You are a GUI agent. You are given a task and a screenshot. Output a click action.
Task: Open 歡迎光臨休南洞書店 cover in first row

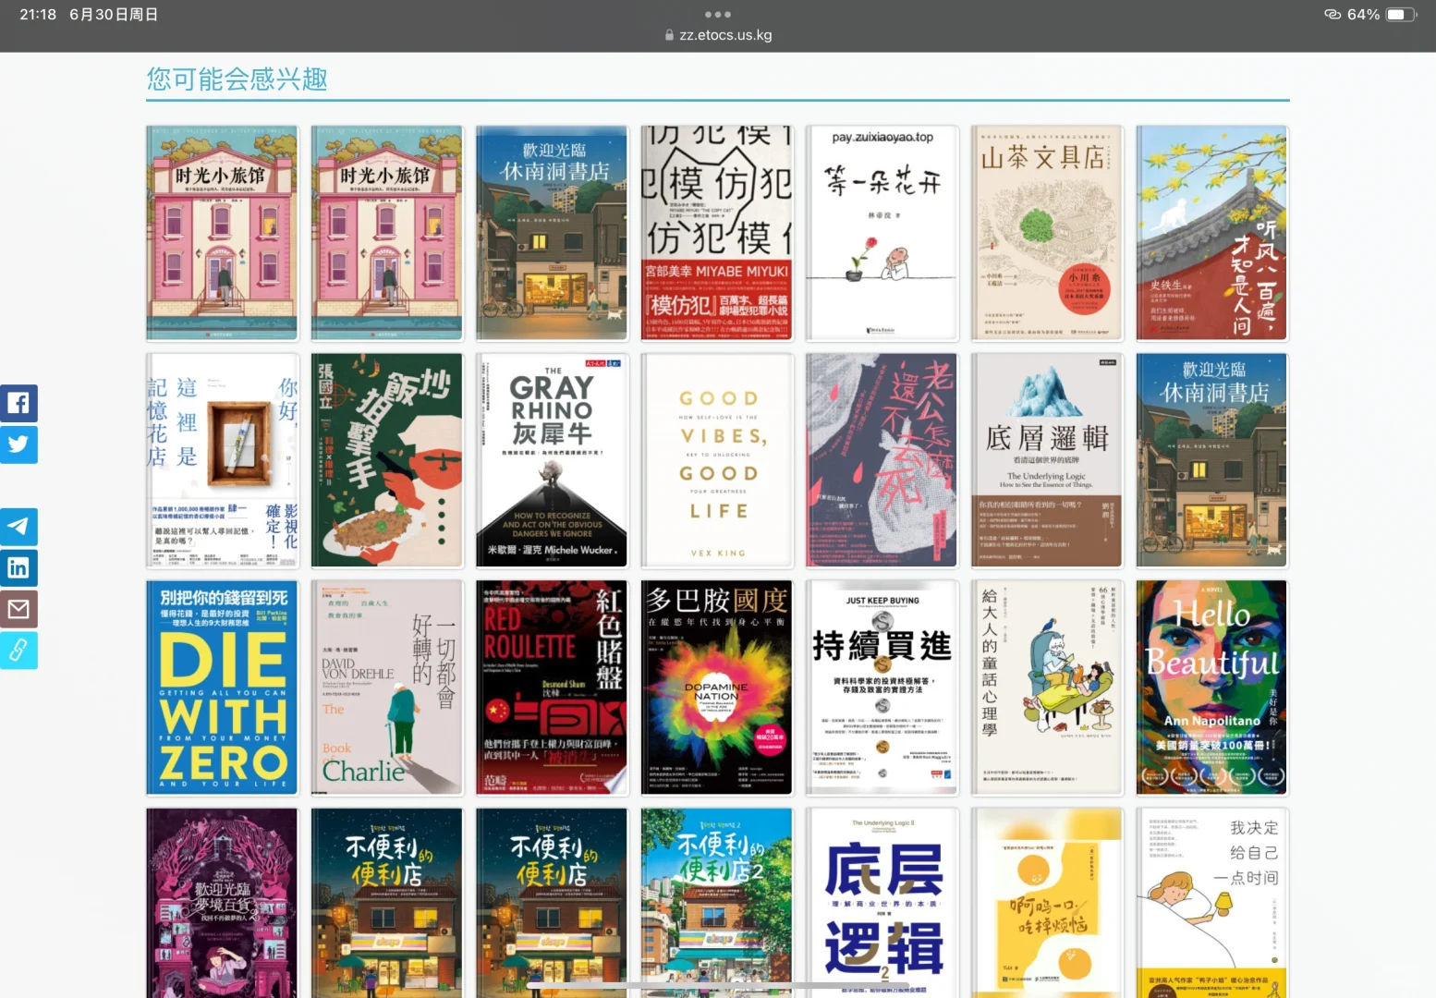[x=552, y=233]
